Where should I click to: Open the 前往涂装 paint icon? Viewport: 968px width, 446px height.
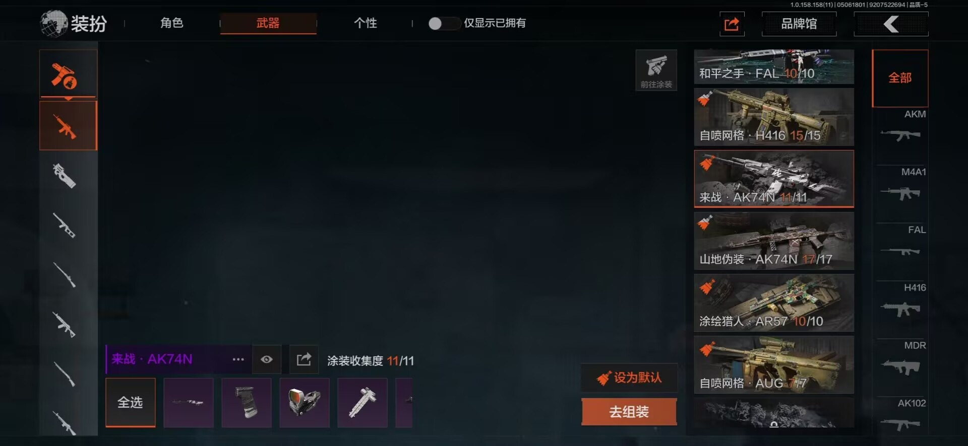(x=656, y=70)
